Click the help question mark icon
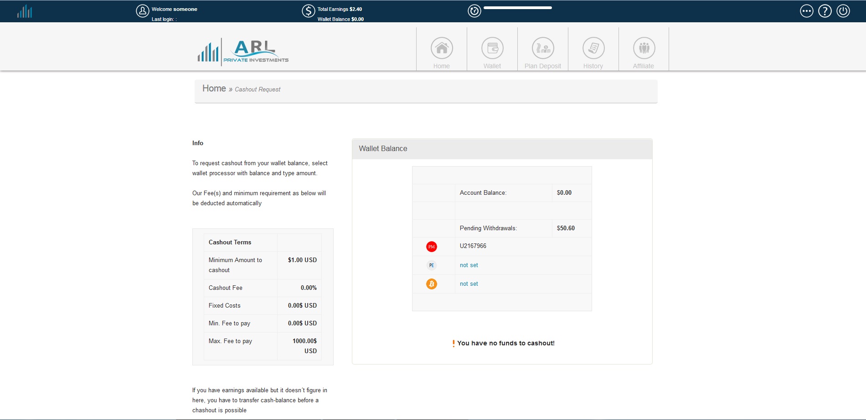This screenshot has height=420, width=866. [825, 11]
